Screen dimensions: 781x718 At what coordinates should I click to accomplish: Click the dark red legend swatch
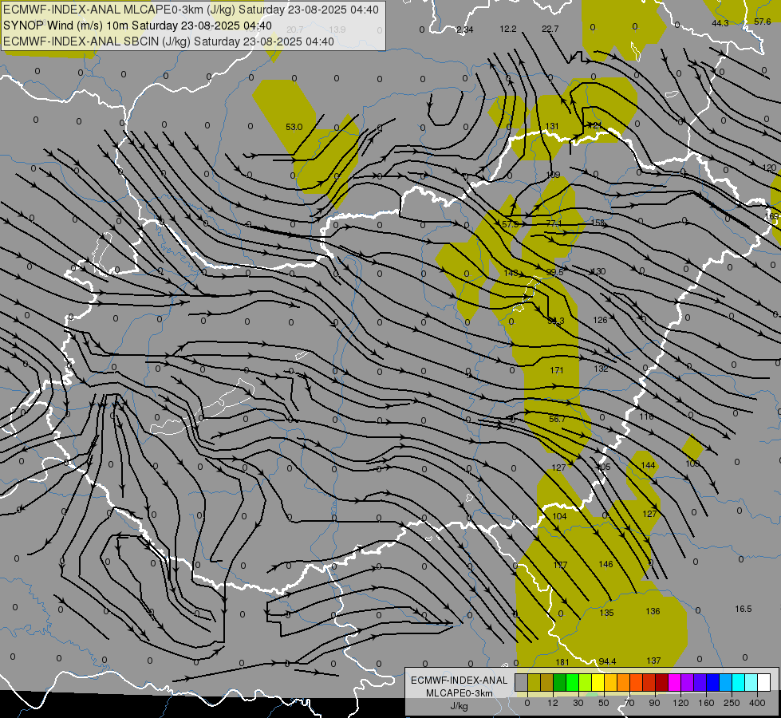661,682
